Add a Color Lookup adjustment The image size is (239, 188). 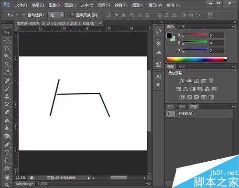pyautogui.click(x=215, y=89)
